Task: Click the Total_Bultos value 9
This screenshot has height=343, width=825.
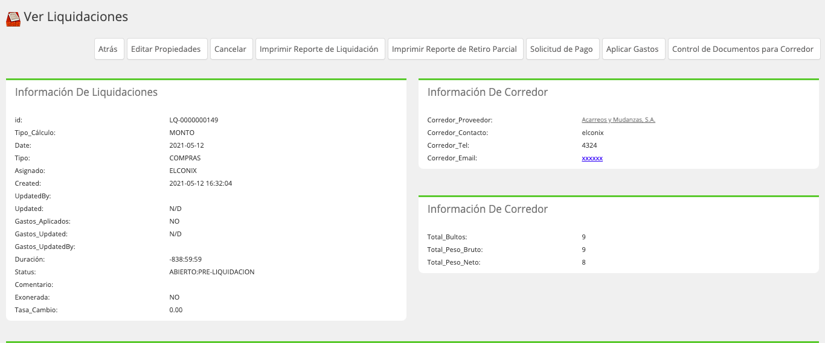Action: tap(583, 237)
